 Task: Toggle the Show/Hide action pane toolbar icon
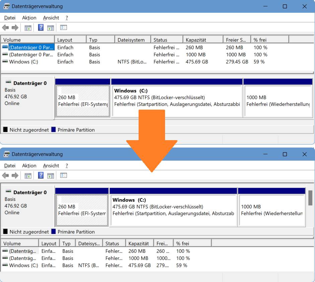pyautogui.click(x=51, y=28)
